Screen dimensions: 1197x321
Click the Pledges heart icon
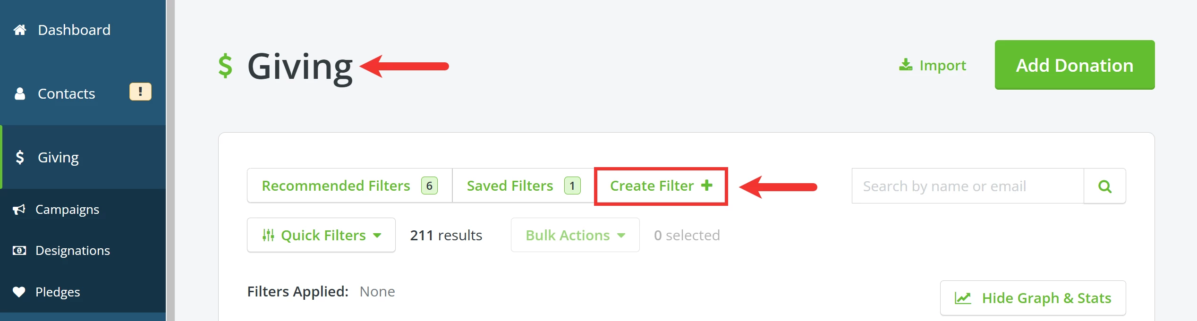[x=19, y=292]
